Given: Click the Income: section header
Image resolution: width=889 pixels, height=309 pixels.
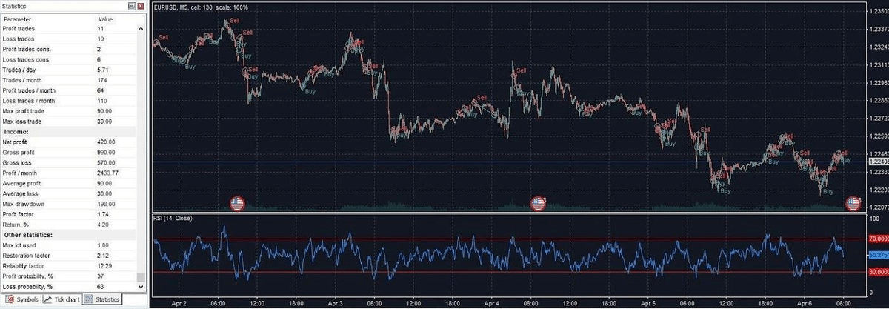Looking at the screenshot, I should tap(69, 131).
